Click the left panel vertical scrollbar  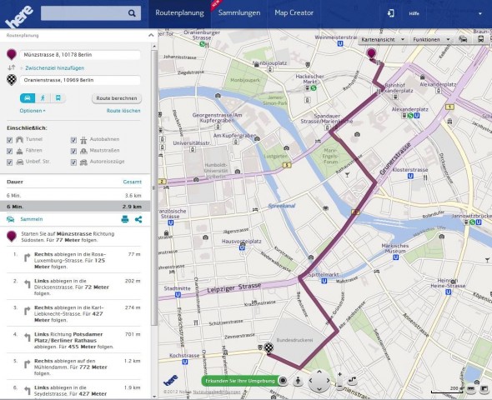(x=154, y=188)
